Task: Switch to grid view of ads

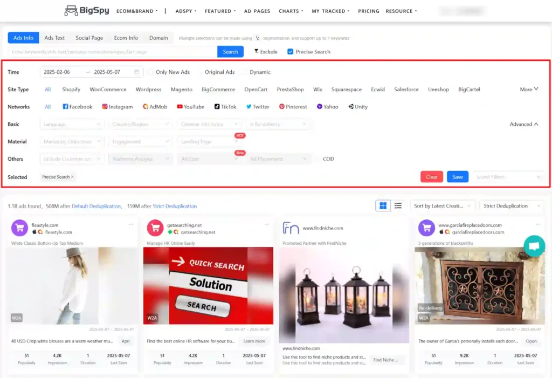Action: pyautogui.click(x=383, y=205)
